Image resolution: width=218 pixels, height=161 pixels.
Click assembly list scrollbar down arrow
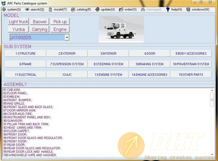pyautogui.click(x=212, y=155)
